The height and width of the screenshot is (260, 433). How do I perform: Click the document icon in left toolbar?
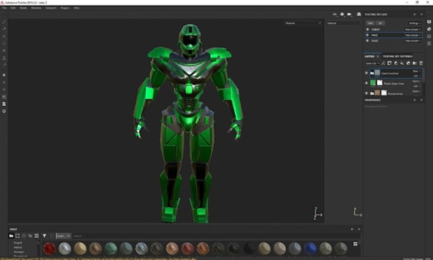click(4, 104)
